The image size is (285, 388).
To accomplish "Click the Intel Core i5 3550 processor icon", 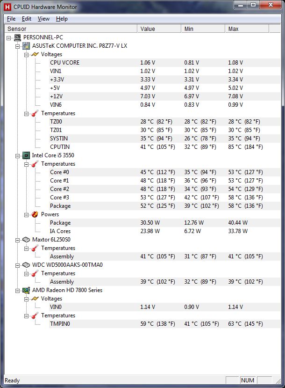I will point(27,155).
